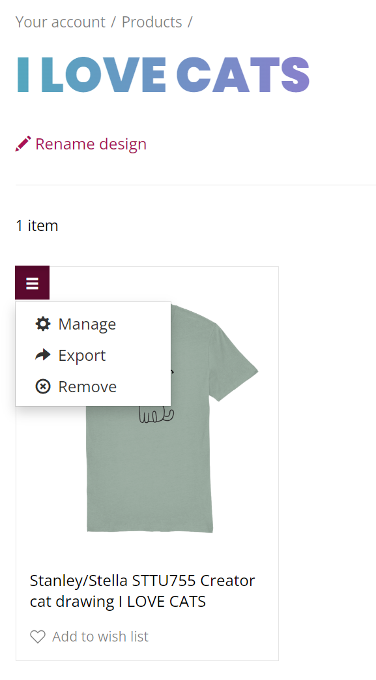Navigate to Products via the breadcrumb
The width and height of the screenshot is (376, 680).
point(152,22)
